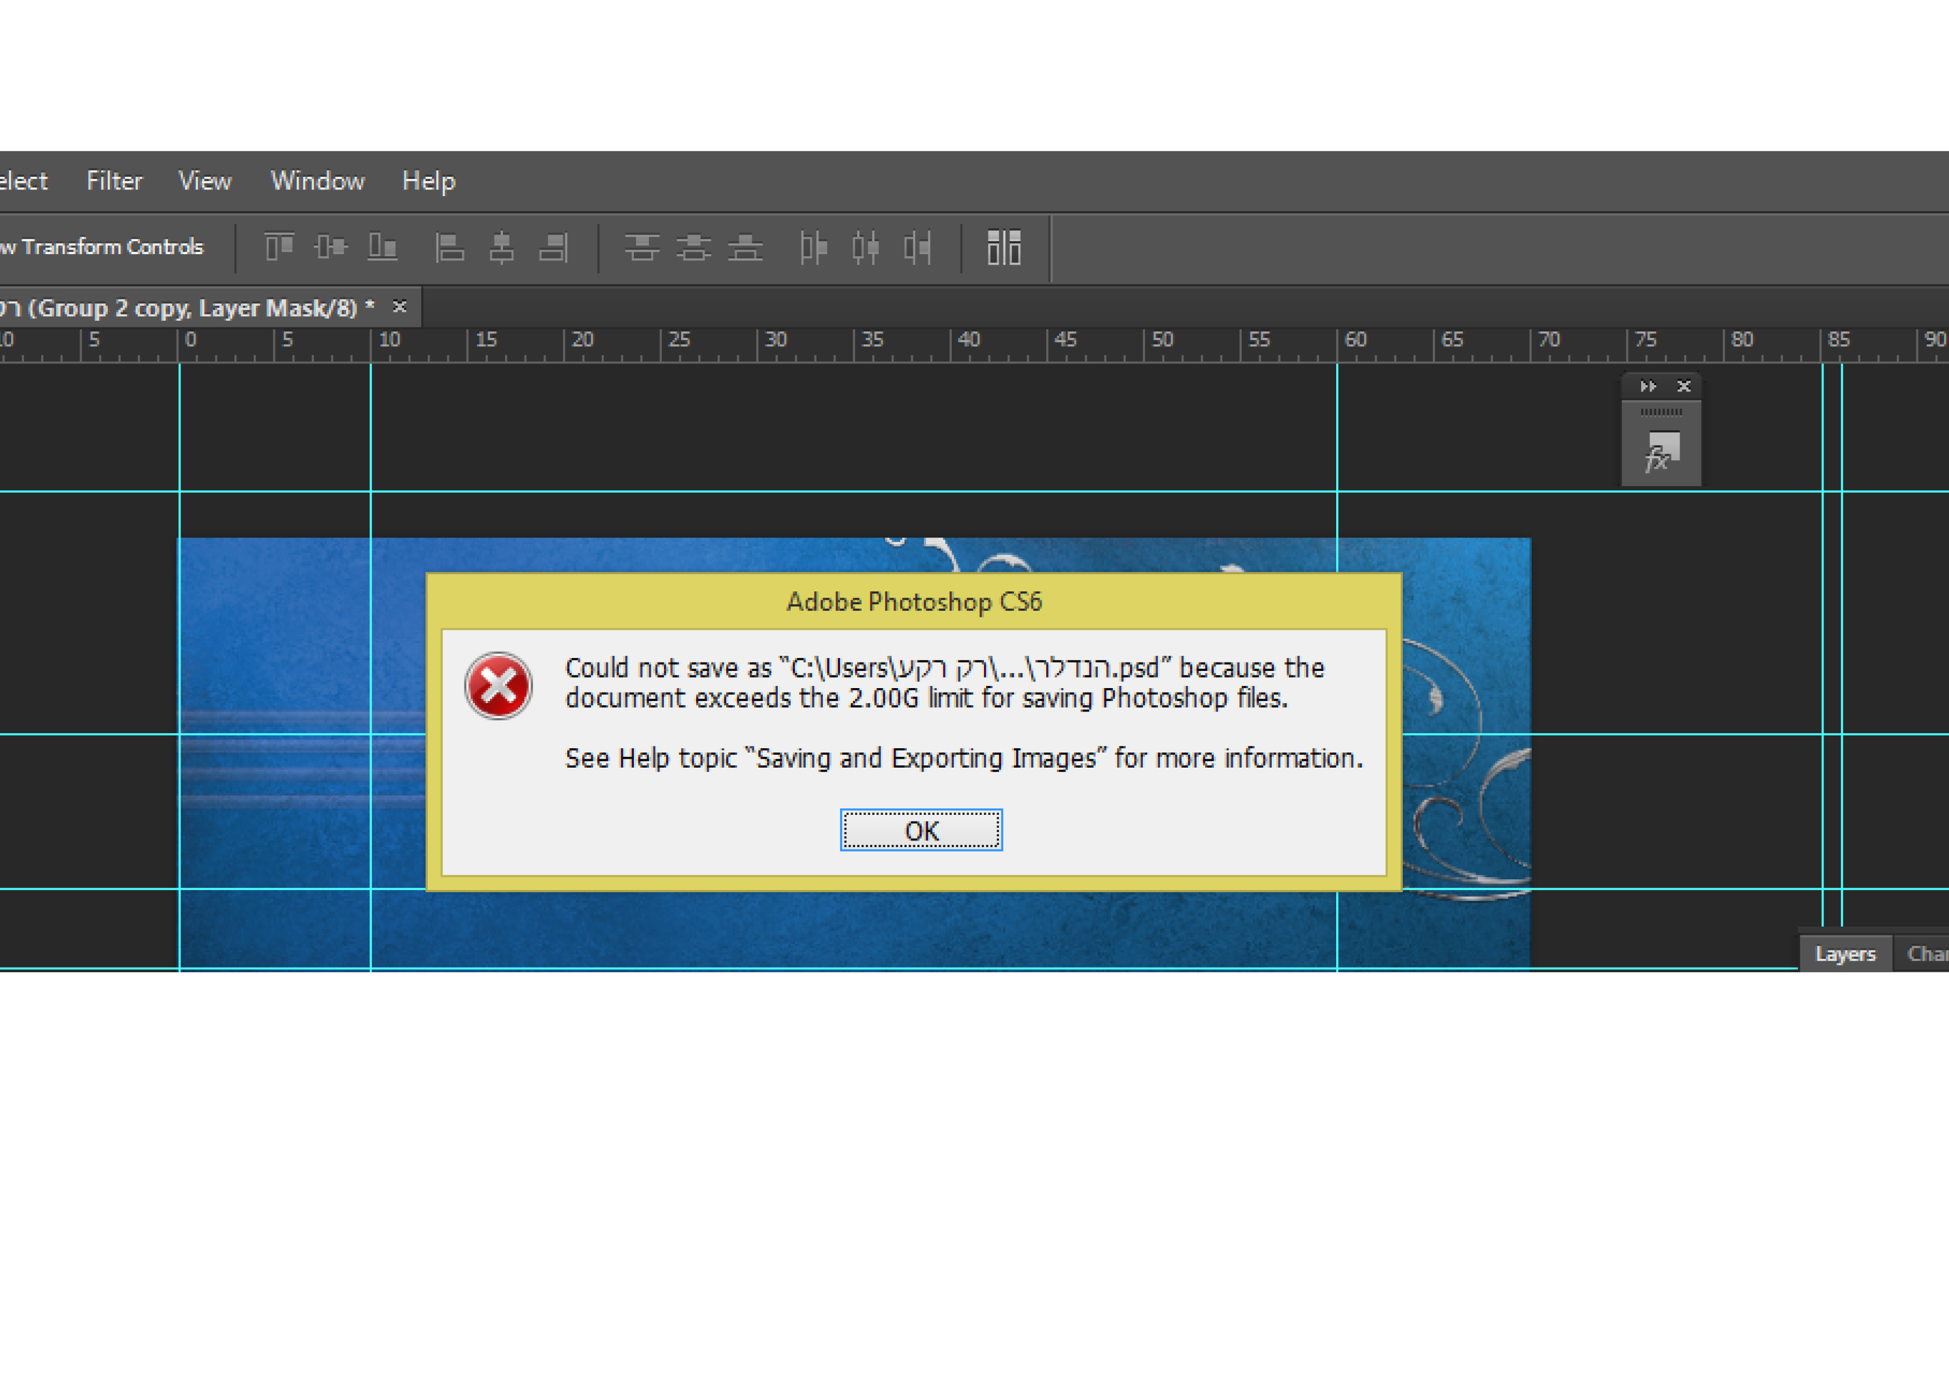Viewport: 1949px width, 1379px height.
Task: Click the Distribute Bottom Edges icon
Action: pyautogui.click(x=745, y=247)
